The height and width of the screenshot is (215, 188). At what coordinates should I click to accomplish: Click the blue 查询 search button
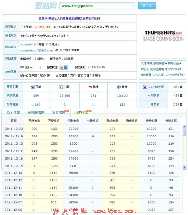(147, 6)
